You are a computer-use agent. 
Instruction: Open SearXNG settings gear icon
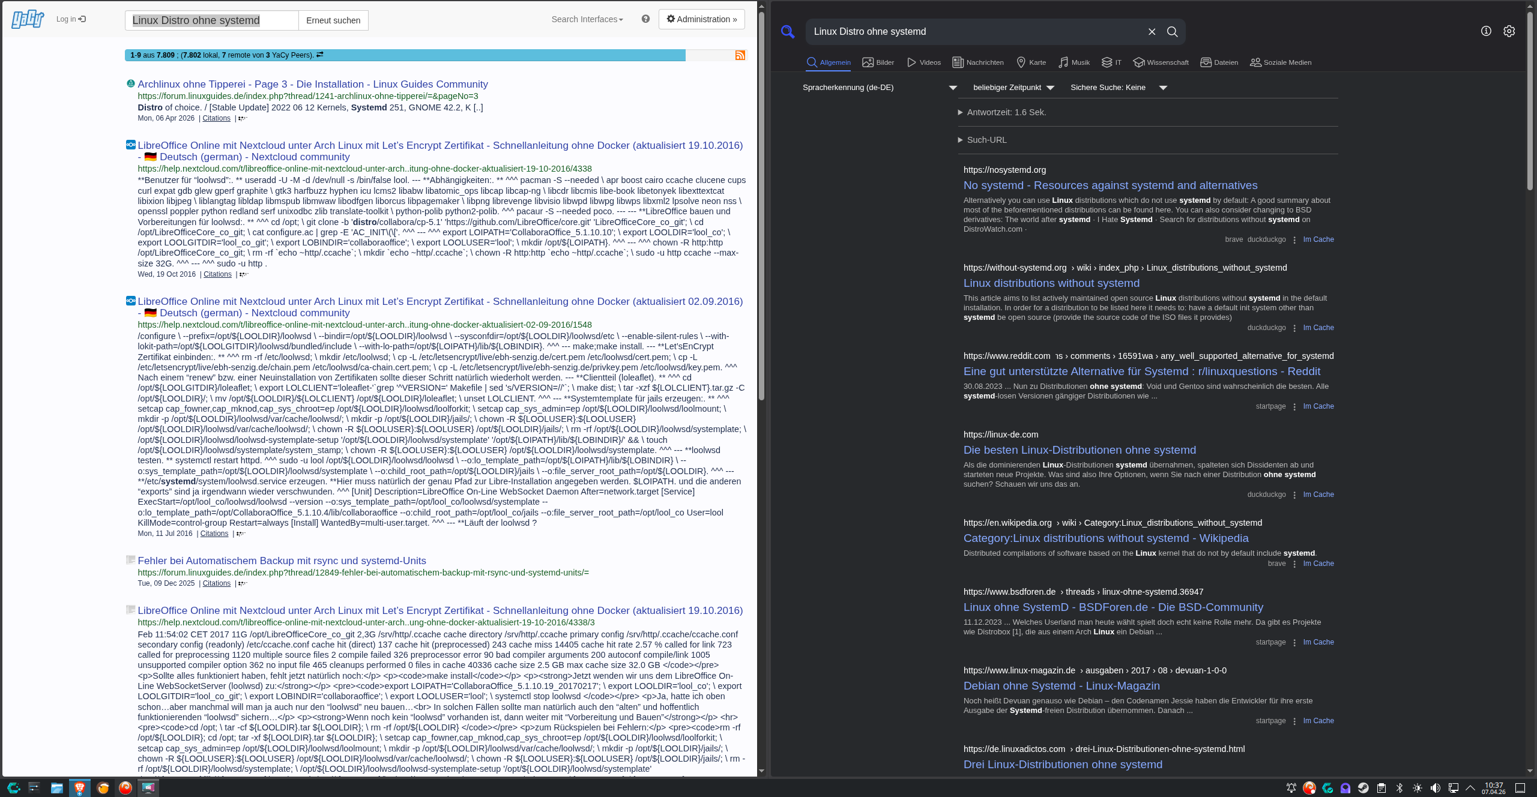point(1509,31)
